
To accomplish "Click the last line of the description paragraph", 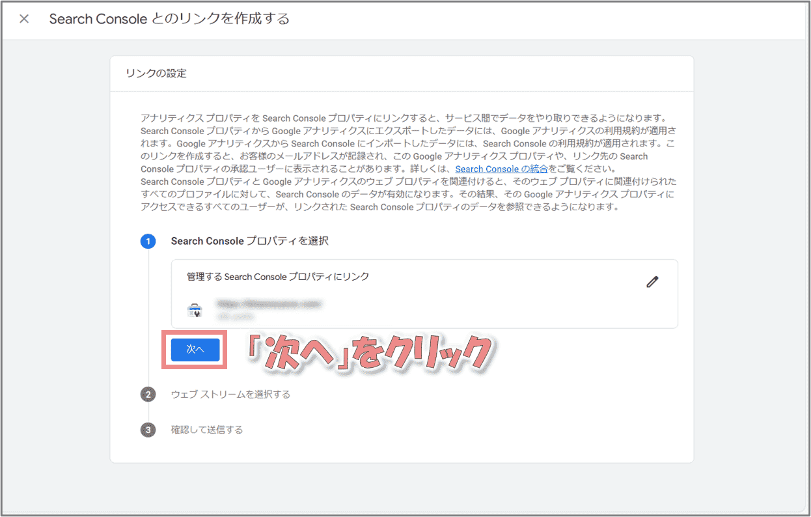I will click(x=379, y=207).
